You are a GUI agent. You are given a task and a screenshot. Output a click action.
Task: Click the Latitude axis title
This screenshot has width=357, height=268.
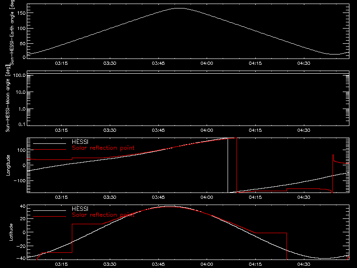(x=11, y=232)
